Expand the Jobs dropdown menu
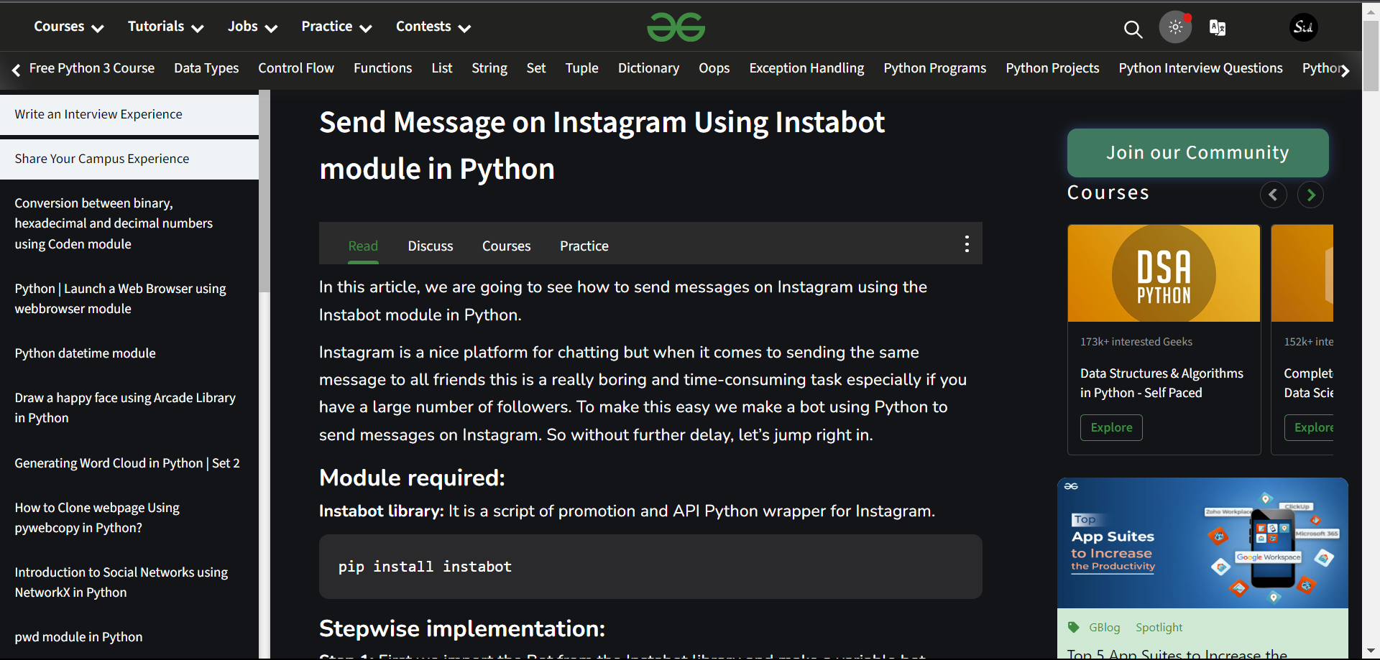Image resolution: width=1380 pixels, height=660 pixels. pos(252,27)
